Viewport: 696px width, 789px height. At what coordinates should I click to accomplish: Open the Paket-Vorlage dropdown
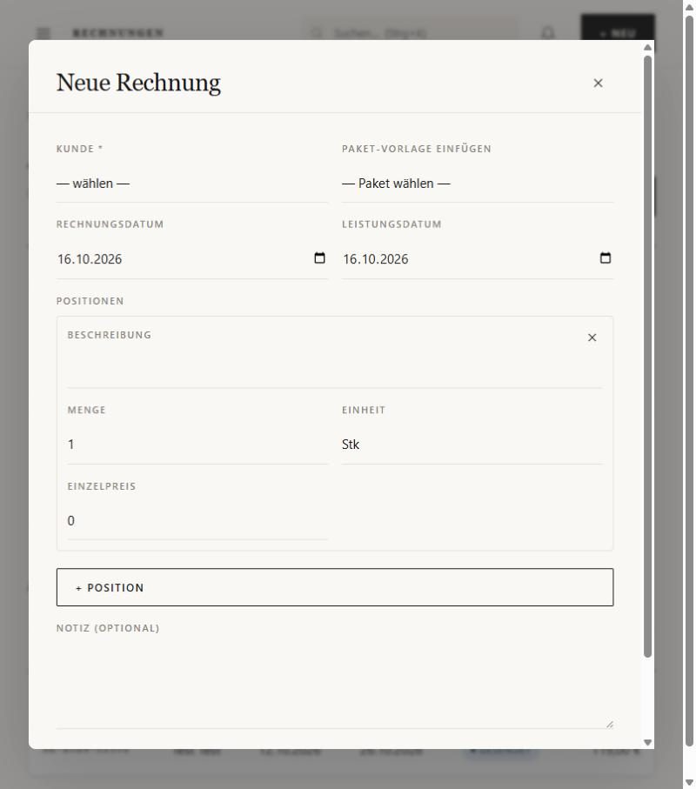coord(478,184)
